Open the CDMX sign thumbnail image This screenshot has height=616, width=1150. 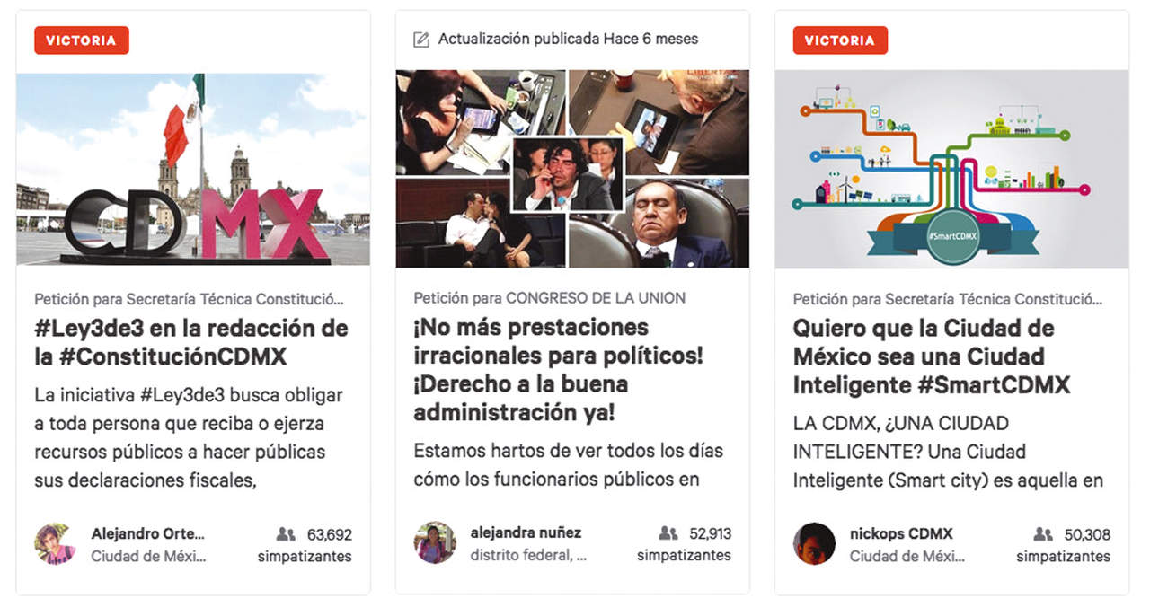pyautogui.click(x=193, y=170)
